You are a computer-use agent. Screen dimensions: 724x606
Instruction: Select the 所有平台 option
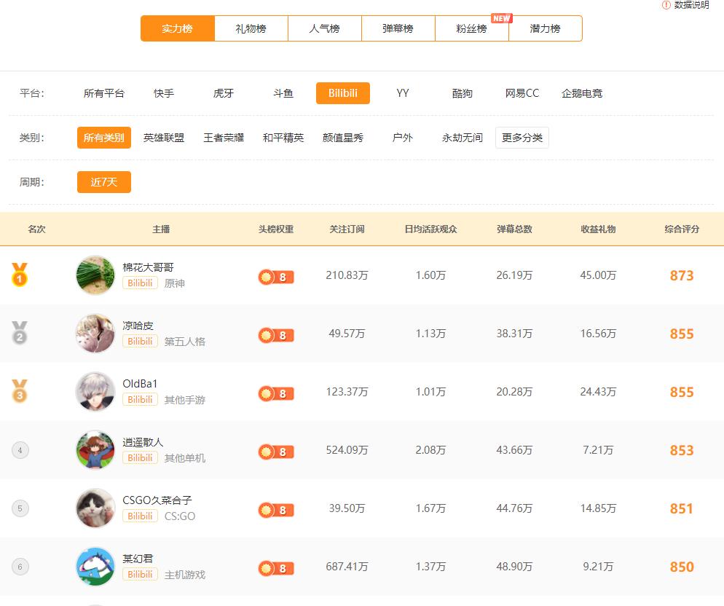tap(105, 93)
